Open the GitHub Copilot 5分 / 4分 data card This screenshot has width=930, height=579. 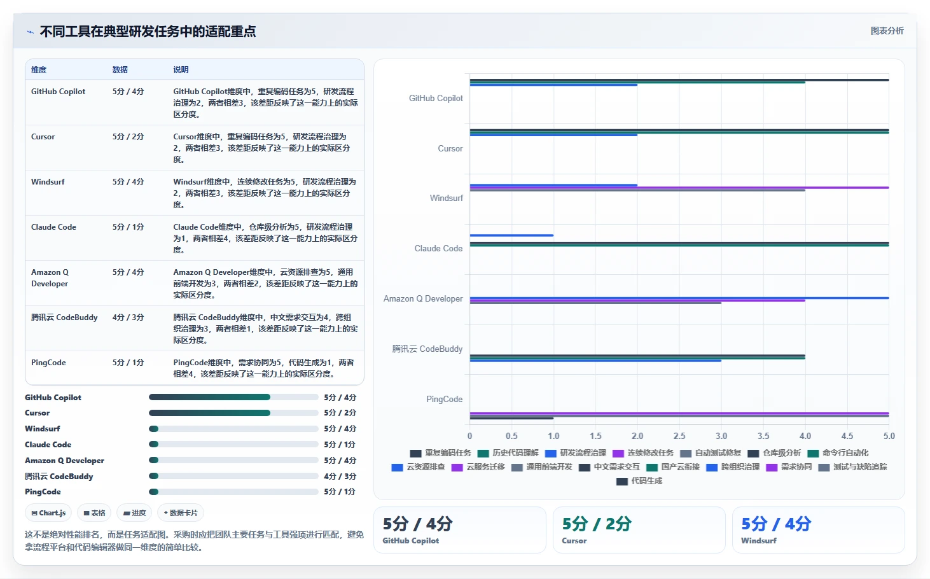tap(460, 530)
